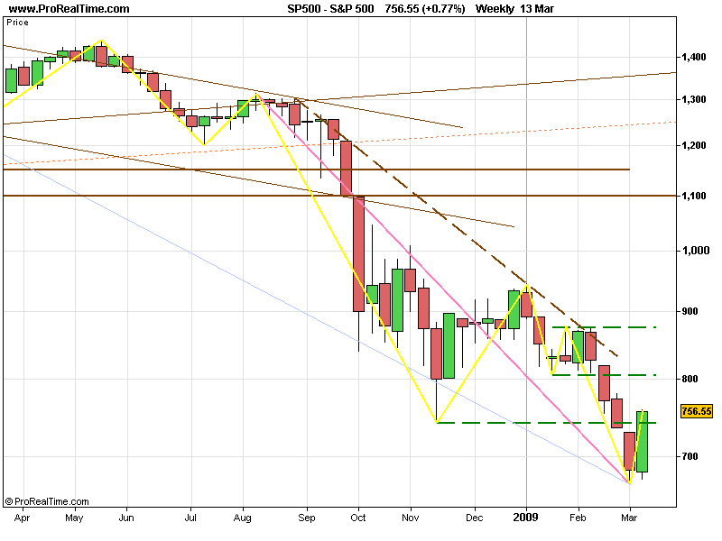Click the yellow 756.55 current price tag
The image size is (722, 541).
click(x=696, y=411)
